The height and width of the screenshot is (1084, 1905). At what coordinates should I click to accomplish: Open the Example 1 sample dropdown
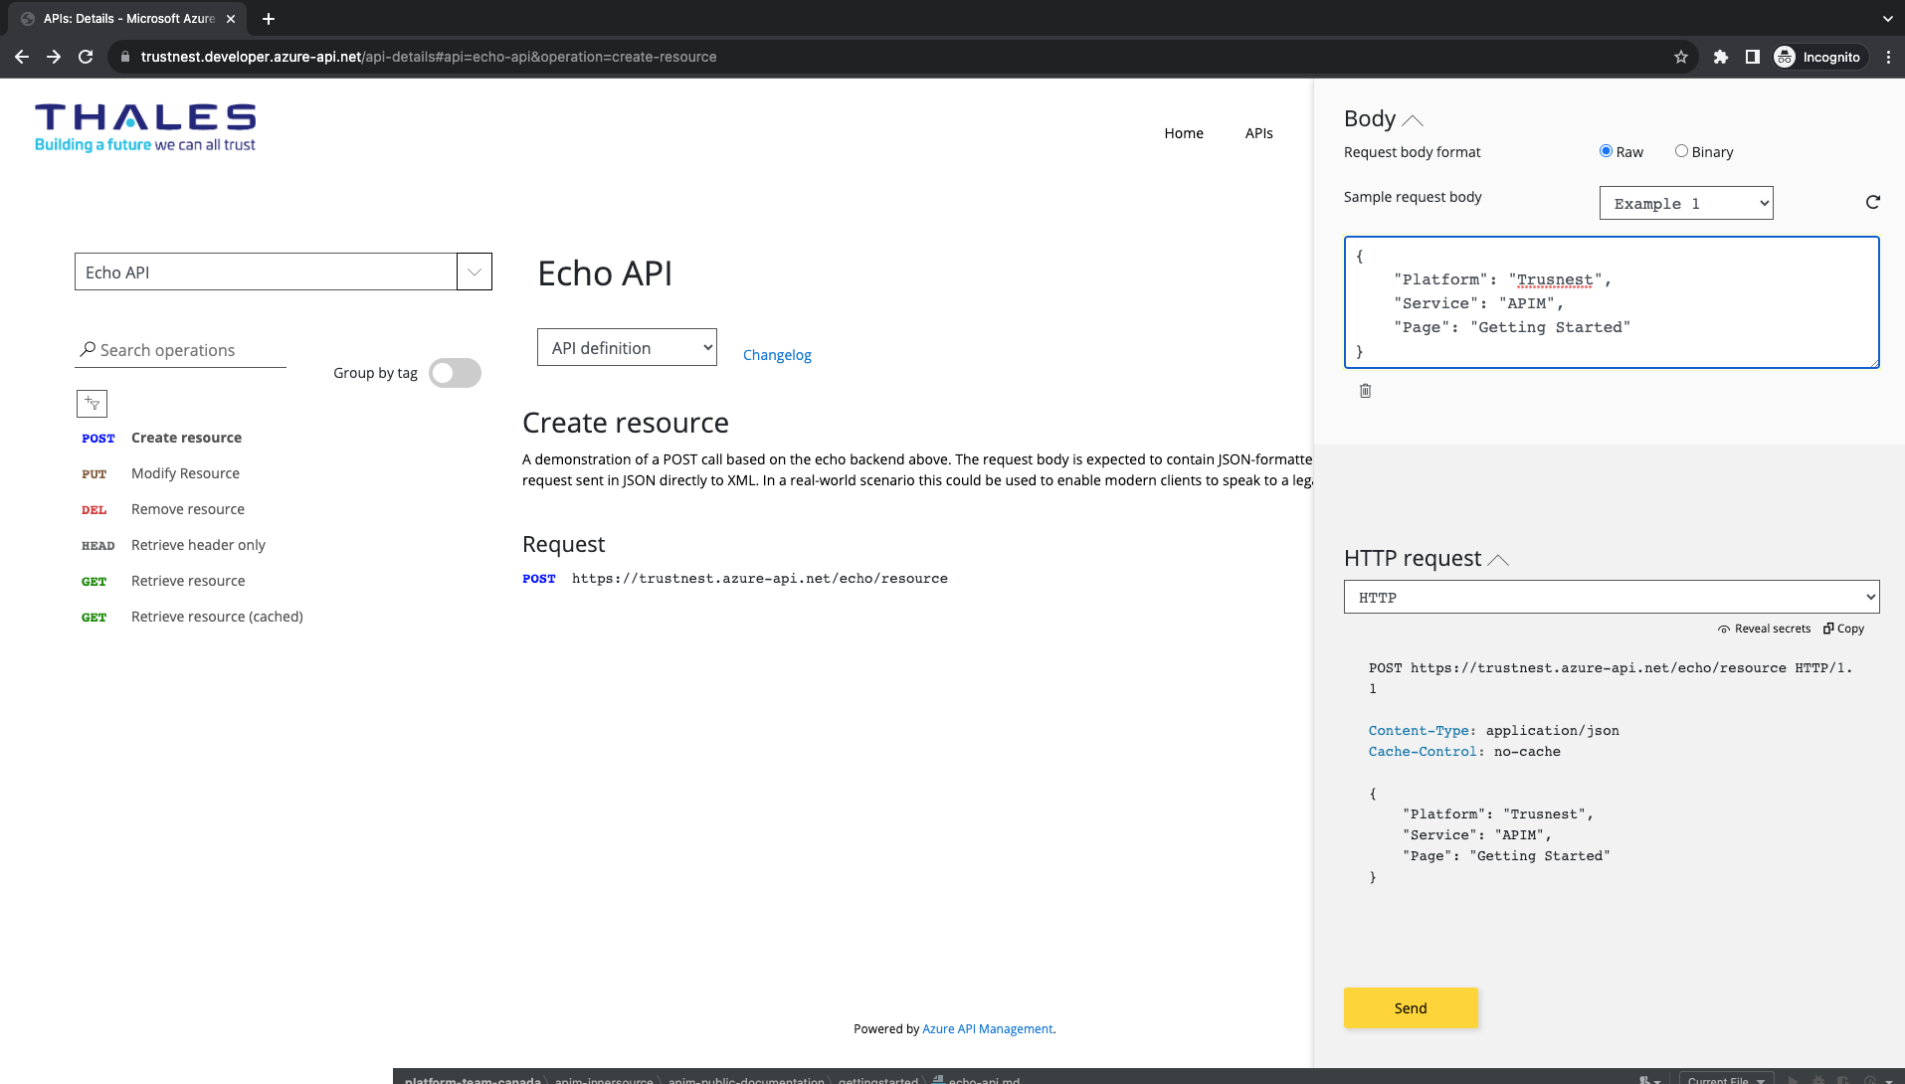[x=1686, y=203]
